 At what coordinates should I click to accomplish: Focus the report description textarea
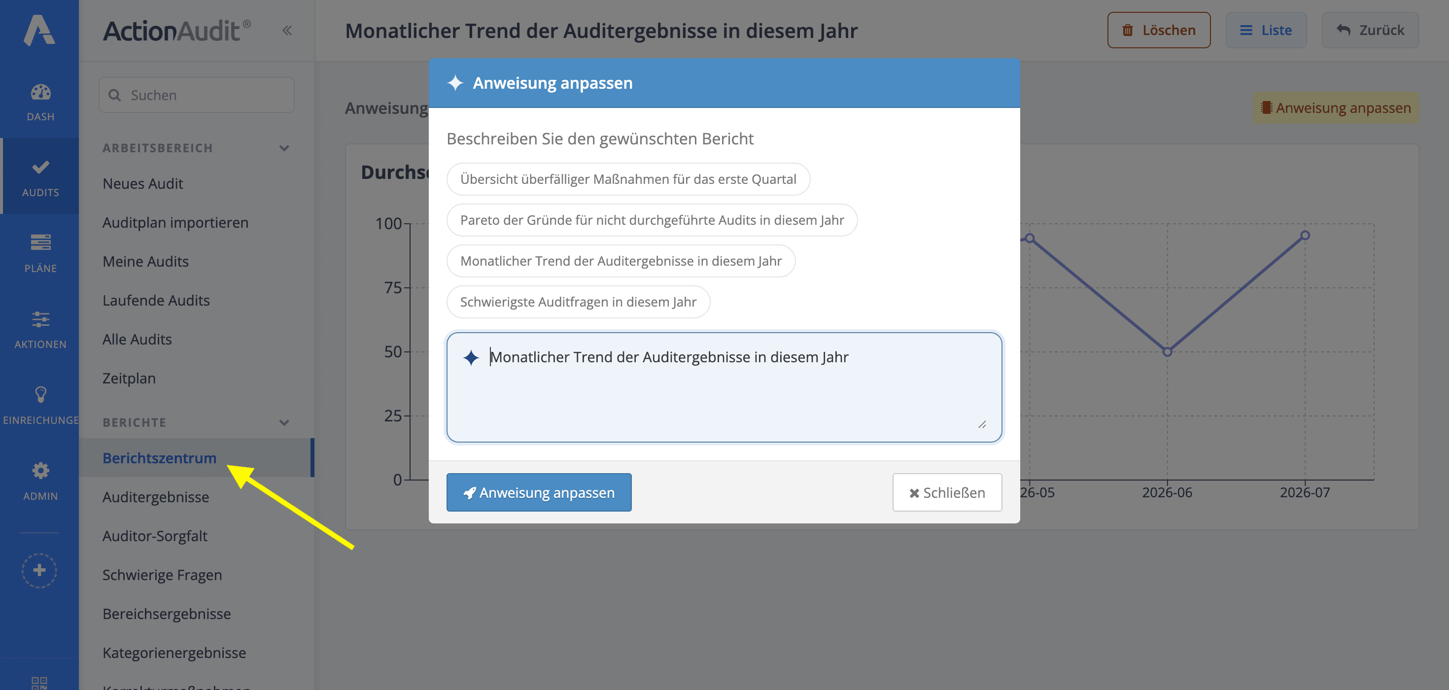pyautogui.click(x=724, y=387)
